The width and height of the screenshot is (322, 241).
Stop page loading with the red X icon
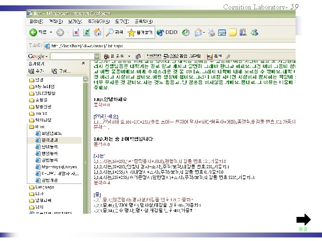(x=76, y=33)
